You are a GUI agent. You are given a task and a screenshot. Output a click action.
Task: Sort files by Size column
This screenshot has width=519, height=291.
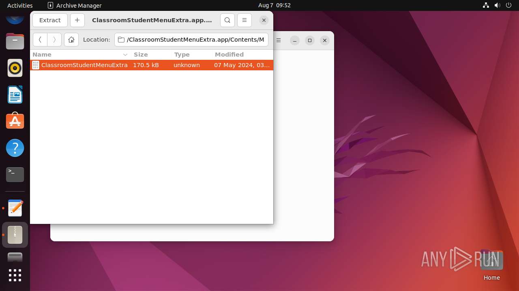click(151, 55)
